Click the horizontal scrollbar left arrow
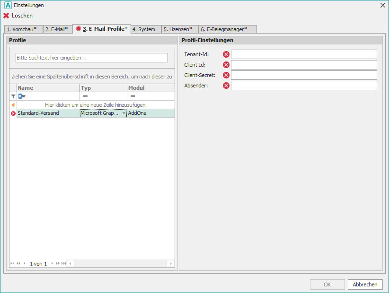The image size is (389, 293). pyautogui.click(x=70, y=263)
